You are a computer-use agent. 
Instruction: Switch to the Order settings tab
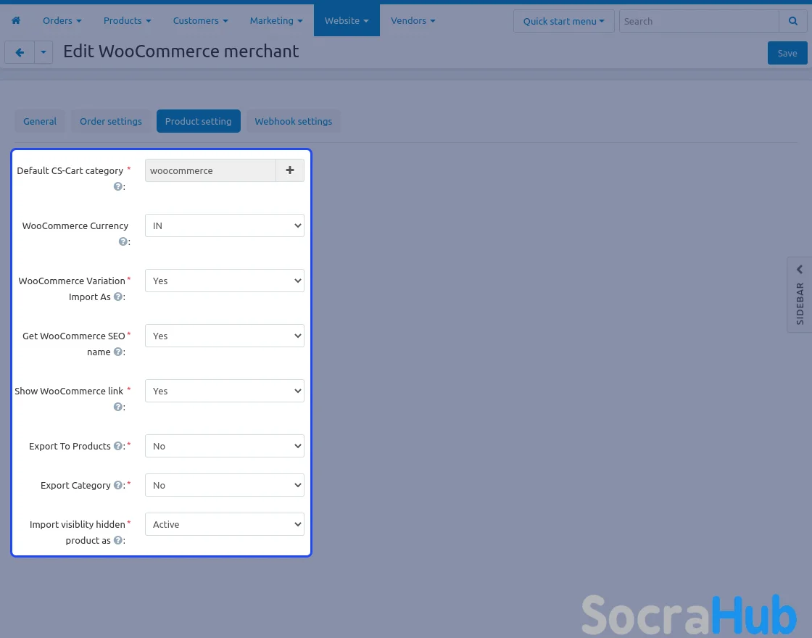111,121
